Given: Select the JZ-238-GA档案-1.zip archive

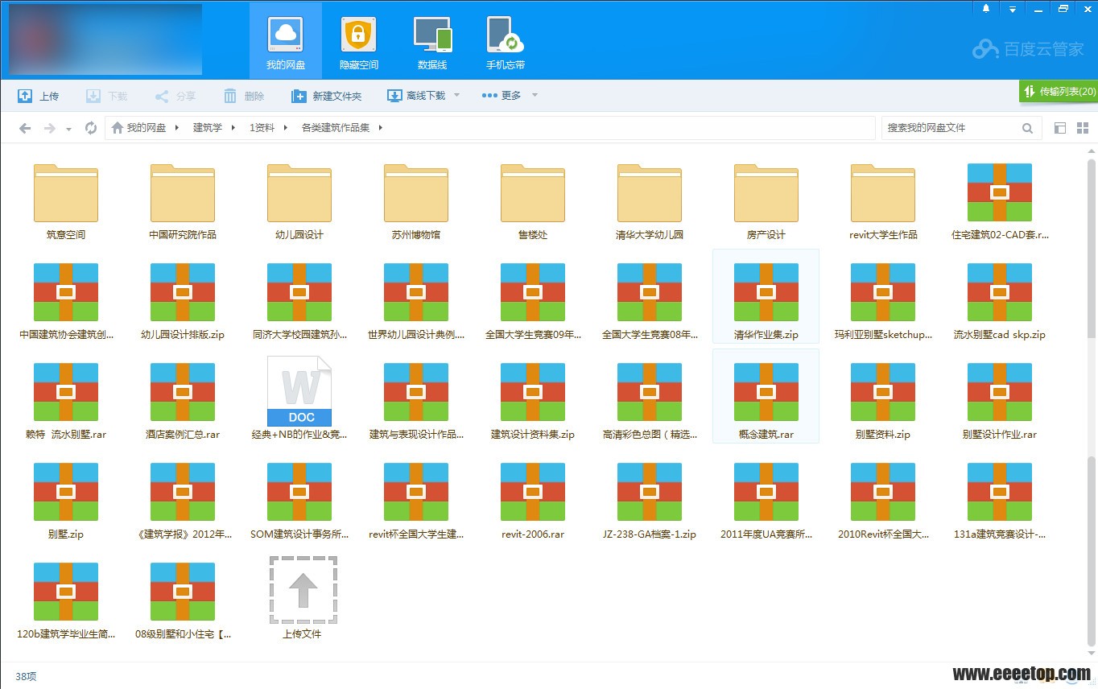Looking at the screenshot, I should pos(650,501).
